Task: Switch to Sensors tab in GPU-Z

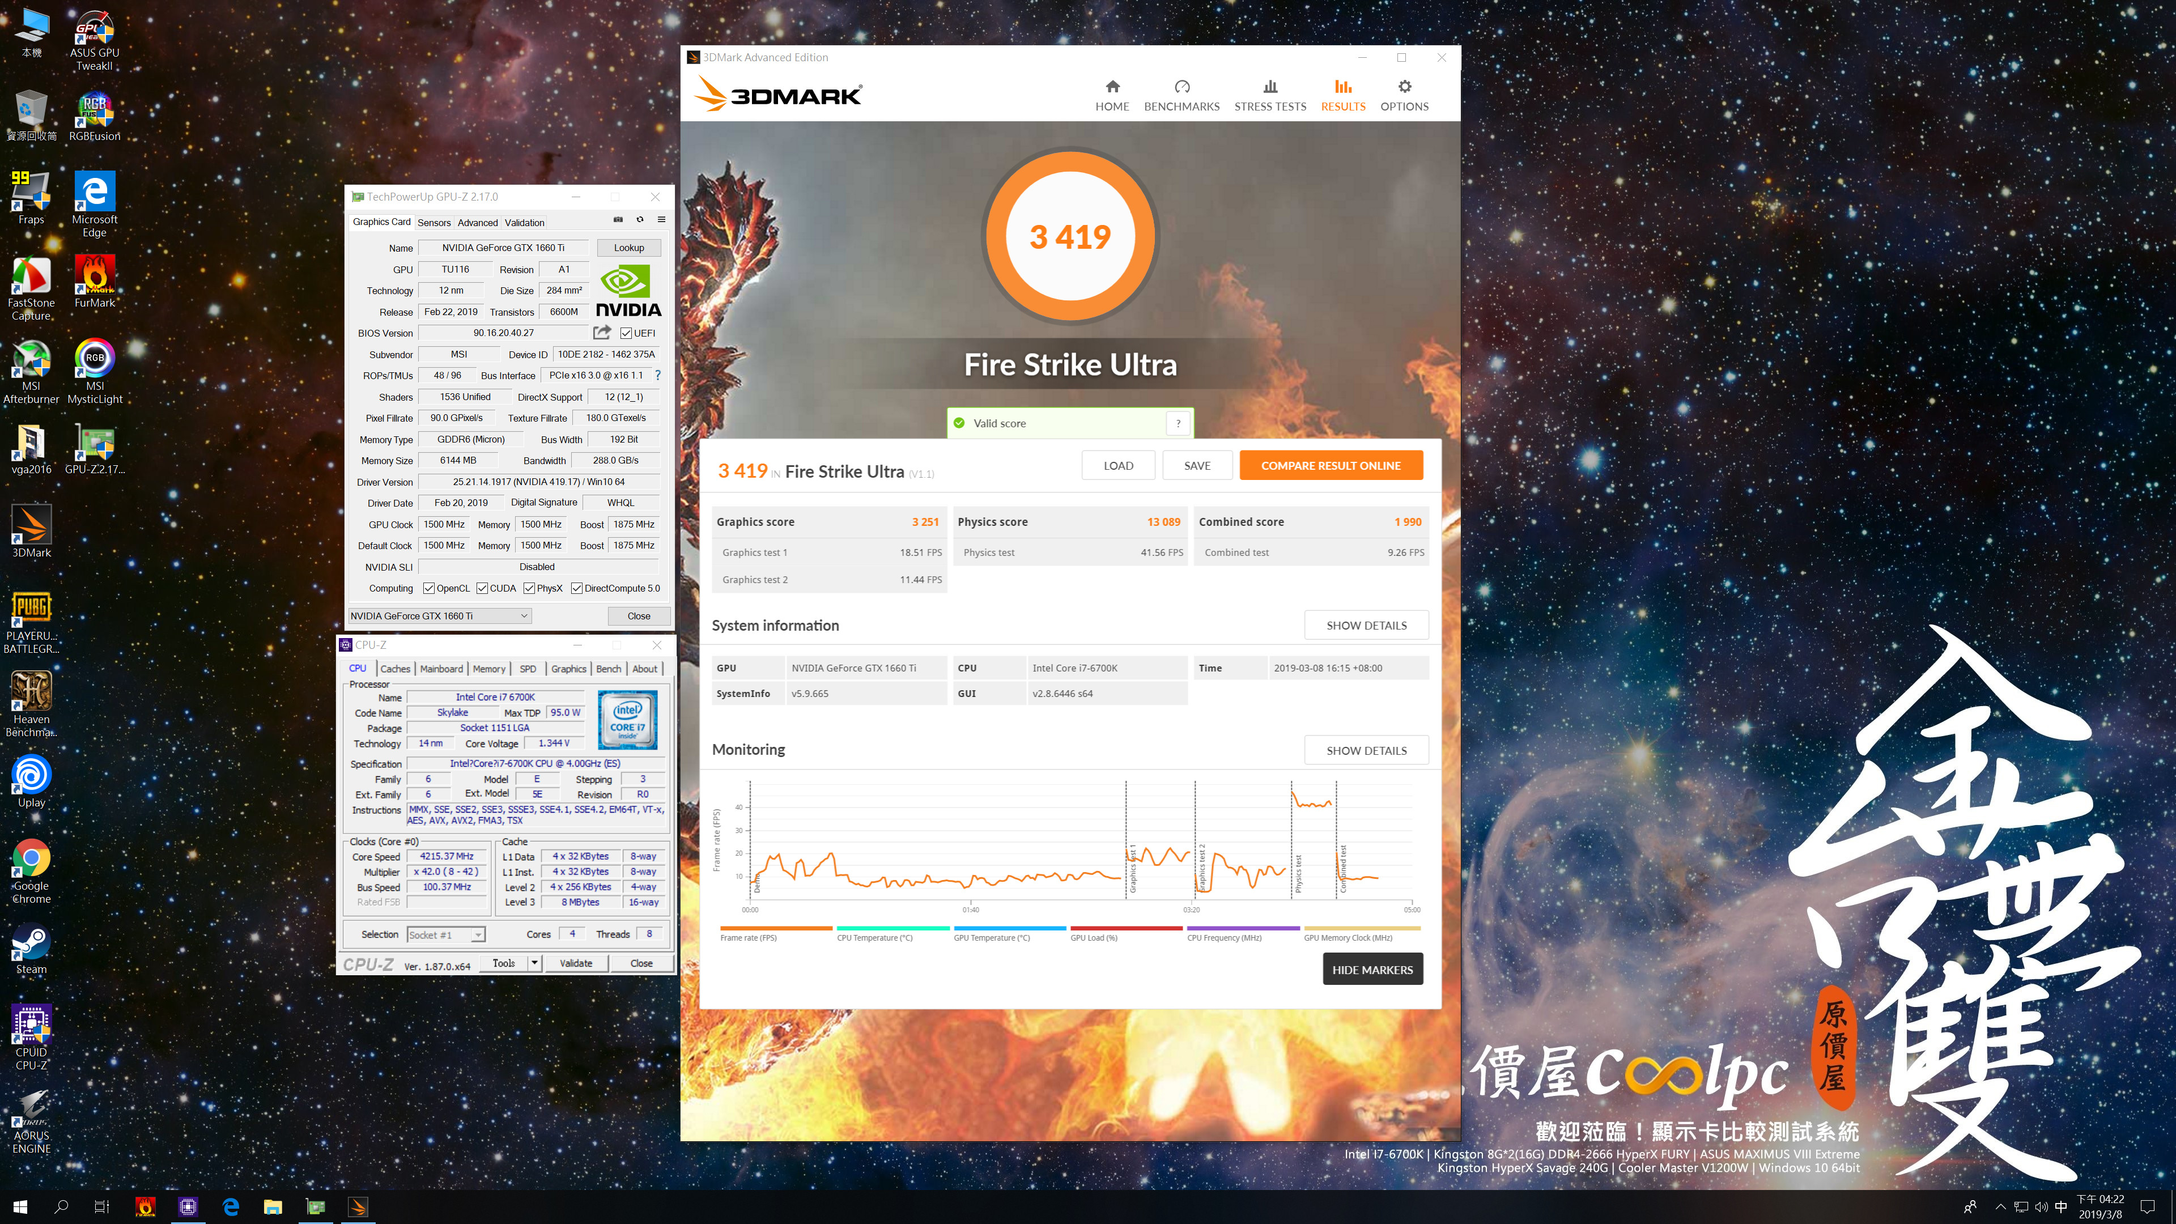Action: [x=434, y=222]
